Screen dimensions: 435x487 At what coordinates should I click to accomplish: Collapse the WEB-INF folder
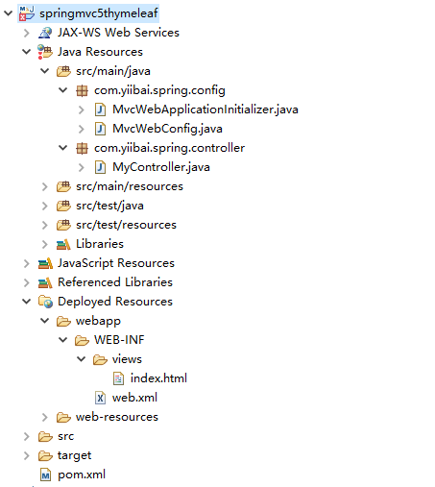[x=63, y=340]
